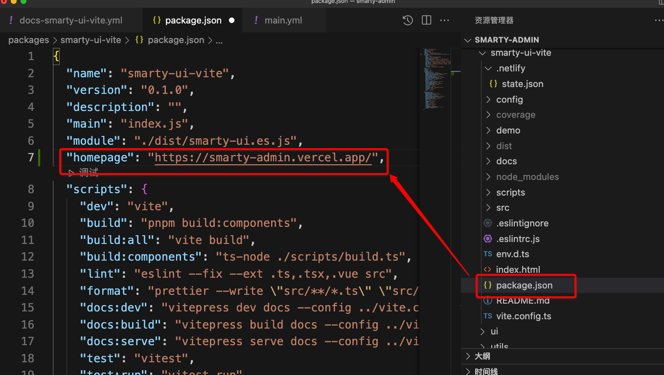Expand the 大纲 outline section
Image resolution: width=664 pixels, height=375 pixels.
click(x=482, y=356)
